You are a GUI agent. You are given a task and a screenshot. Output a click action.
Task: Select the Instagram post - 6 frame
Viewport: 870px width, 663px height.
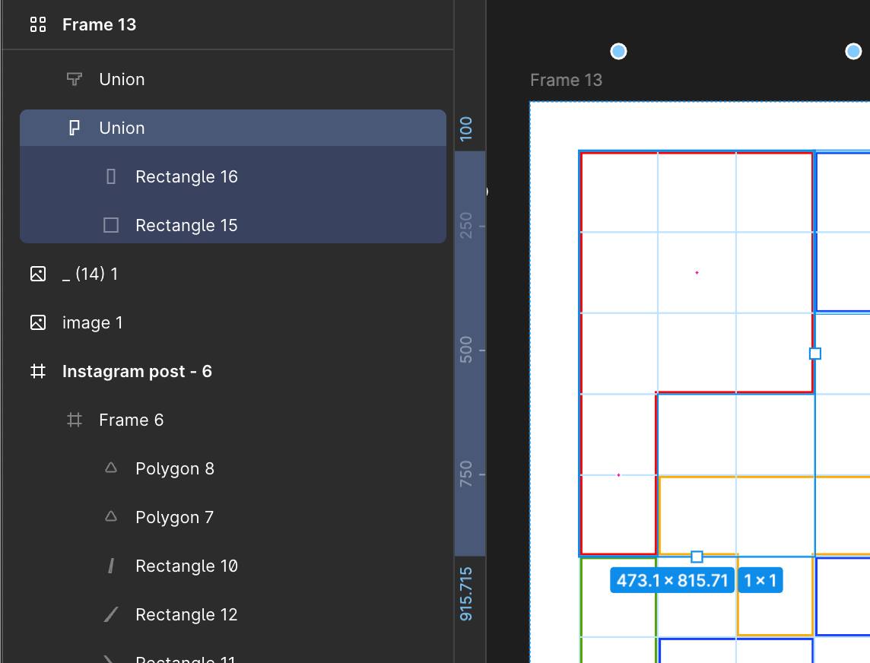coord(137,371)
